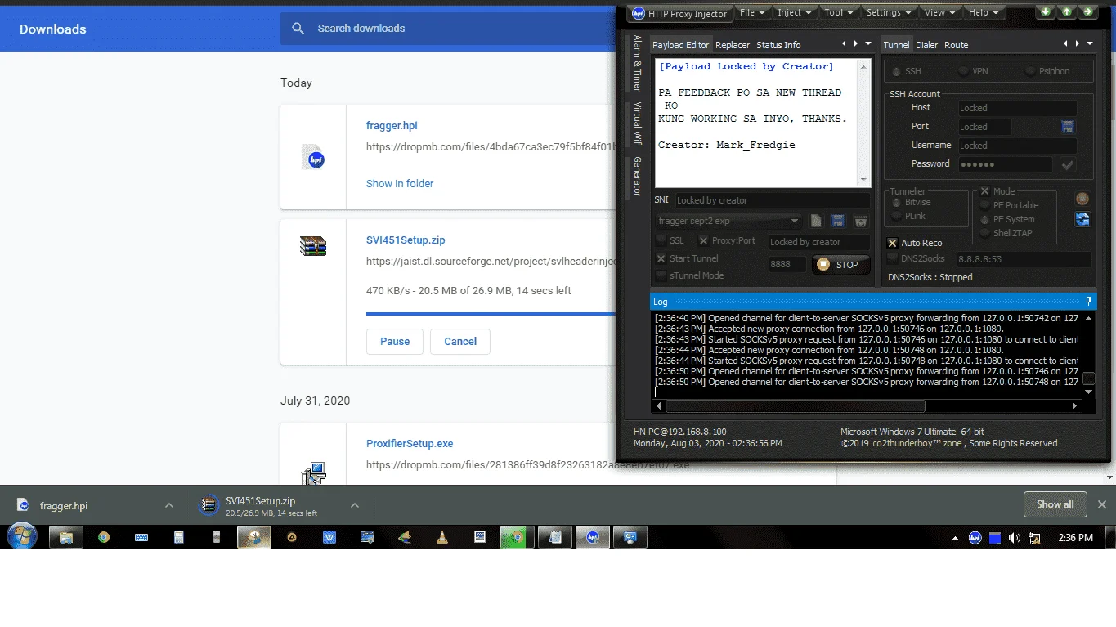Click the checkmark icon next to Password field
This screenshot has width=1116, height=627.
click(1067, 165)
